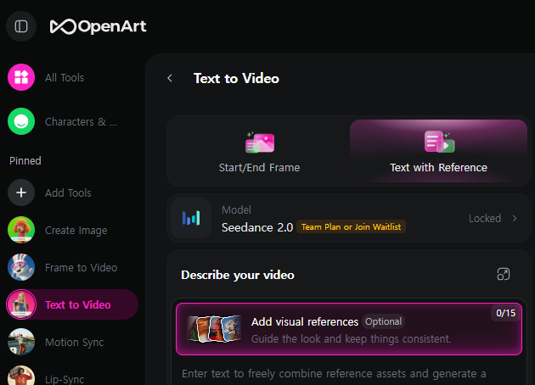The width and height of the screenshot is (535, 385).
Task: Click the Describe your video heading
Action: [x=238, y=275]
